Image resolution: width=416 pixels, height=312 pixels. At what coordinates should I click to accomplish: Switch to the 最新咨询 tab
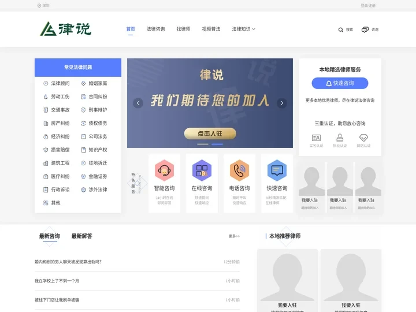50,236
